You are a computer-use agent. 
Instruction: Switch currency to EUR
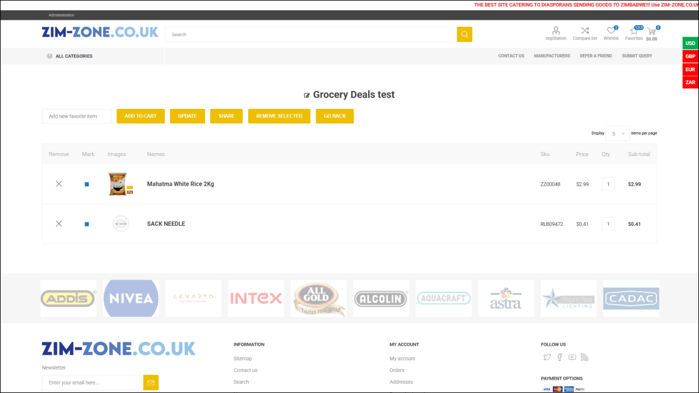[x=690, y=69]
